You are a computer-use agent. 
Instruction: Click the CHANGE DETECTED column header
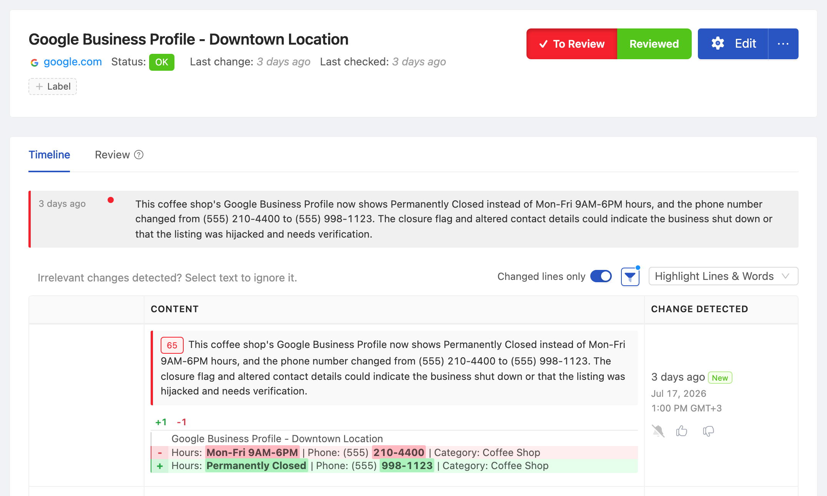click(699, 309)
